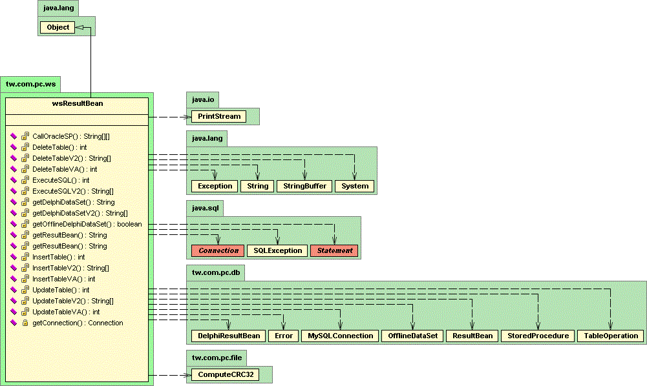Select the StringBuffer class box

tap(305, 186)
